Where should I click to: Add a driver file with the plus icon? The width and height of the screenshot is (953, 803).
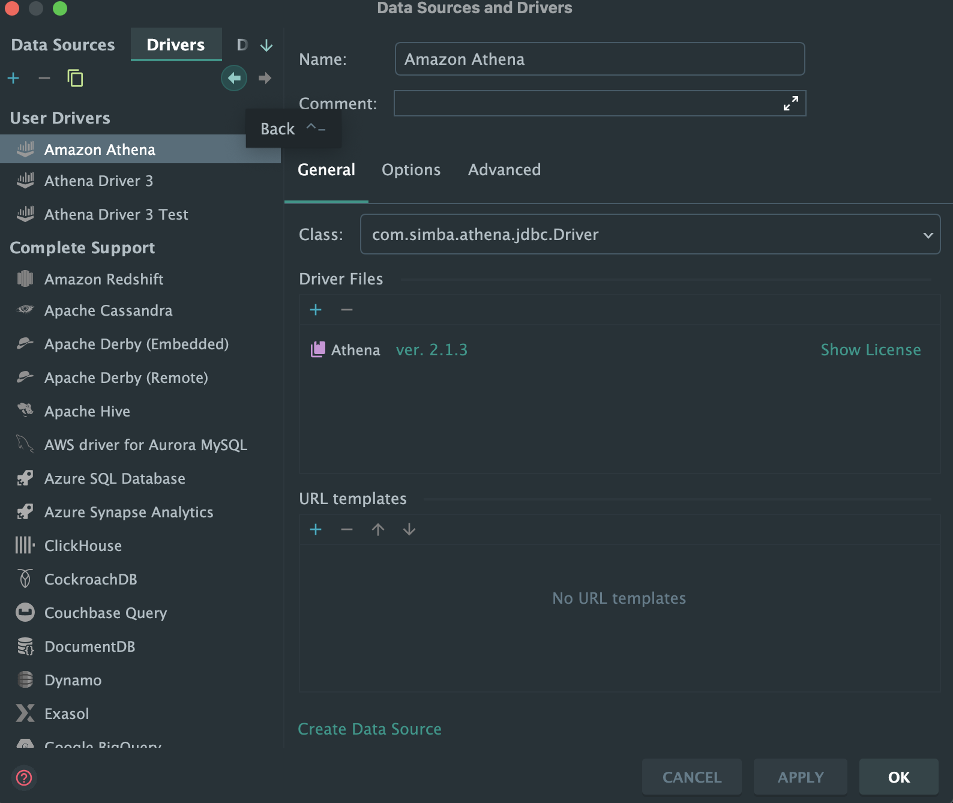(316, 310)
